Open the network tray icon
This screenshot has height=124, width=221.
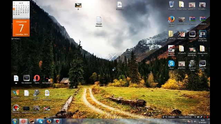[x=192, y=122]
